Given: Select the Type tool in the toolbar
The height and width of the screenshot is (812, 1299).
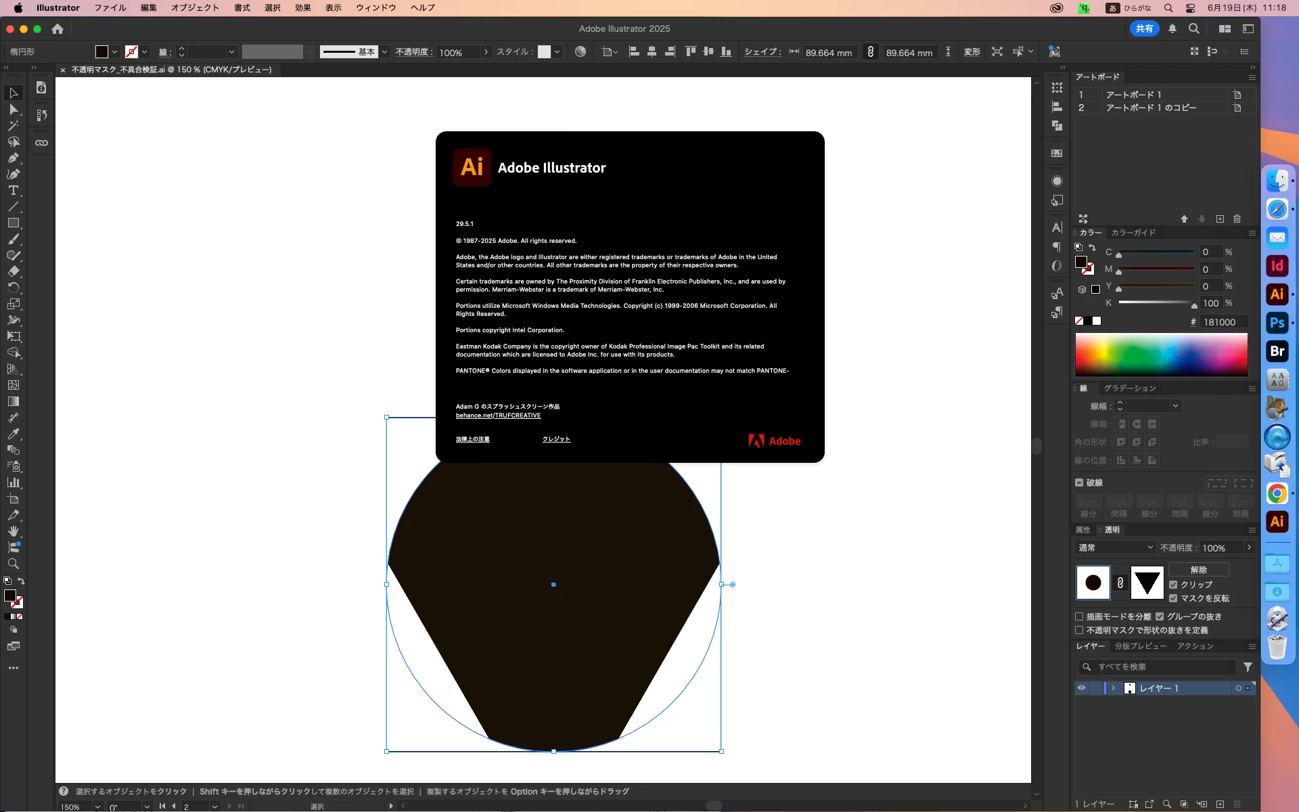Looking at the screenshot, I should coord(13,191).
